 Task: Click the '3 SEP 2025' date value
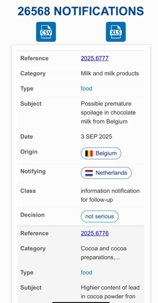tap(96, 137)
